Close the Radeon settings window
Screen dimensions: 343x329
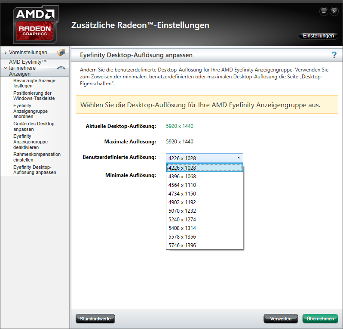(x=334, y=12)
